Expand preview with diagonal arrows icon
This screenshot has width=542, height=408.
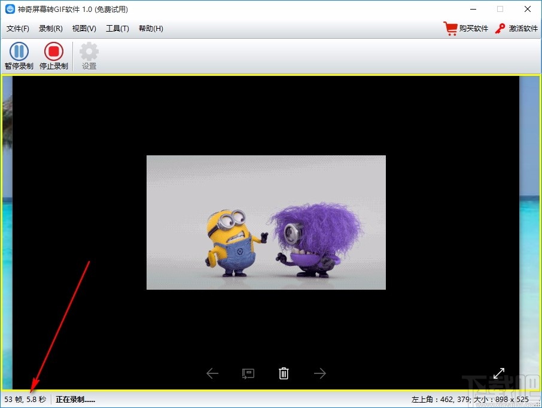pyautogui.click(x=499, y=373)
